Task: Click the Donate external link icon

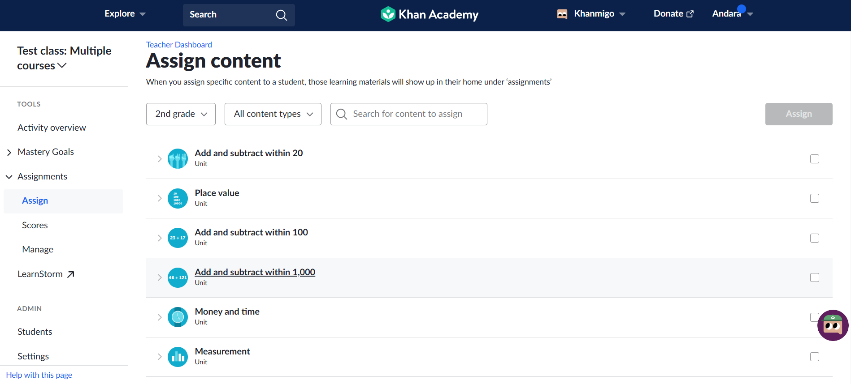Action: 690,14
